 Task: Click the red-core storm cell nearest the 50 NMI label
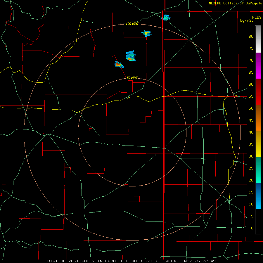pos(119,65)
